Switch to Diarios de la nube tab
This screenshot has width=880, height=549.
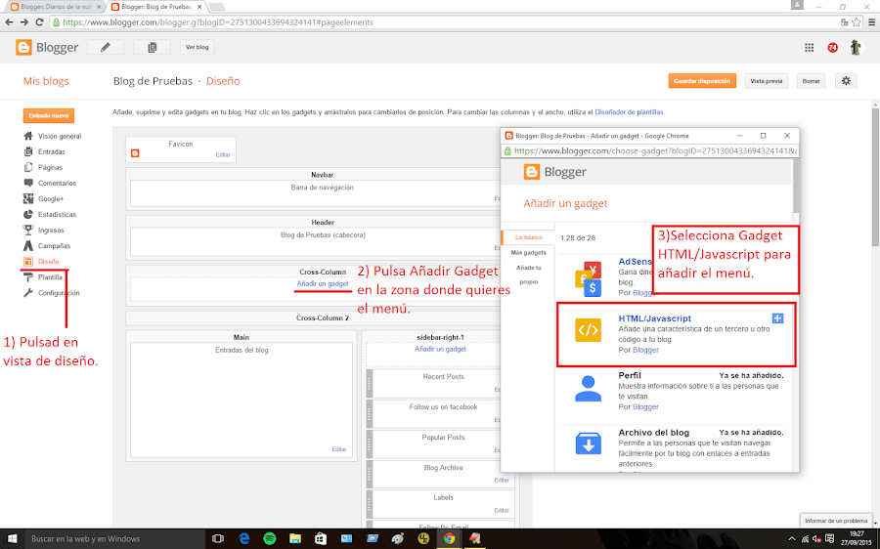[x=55, y=7]
